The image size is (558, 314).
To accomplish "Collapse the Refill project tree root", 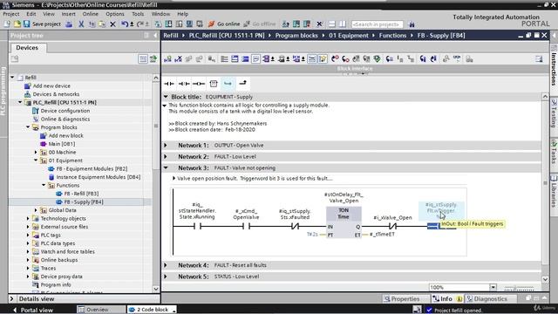I will tap(13, 78).
